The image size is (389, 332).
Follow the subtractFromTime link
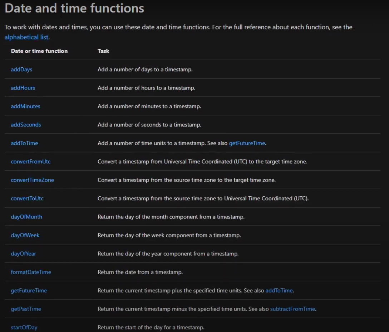click(292, 309)
